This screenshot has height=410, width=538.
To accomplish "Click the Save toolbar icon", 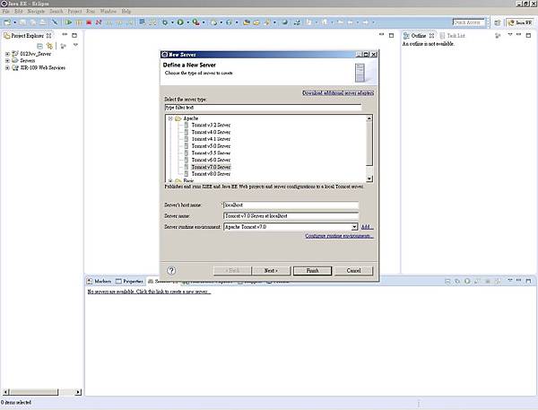I will (x=22, y=22).
